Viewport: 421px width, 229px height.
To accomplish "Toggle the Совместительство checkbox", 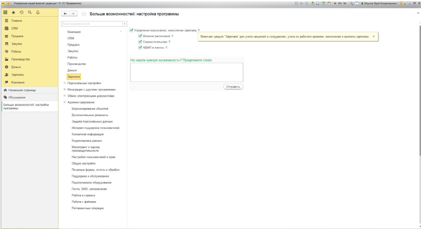I will coord(140,42).
